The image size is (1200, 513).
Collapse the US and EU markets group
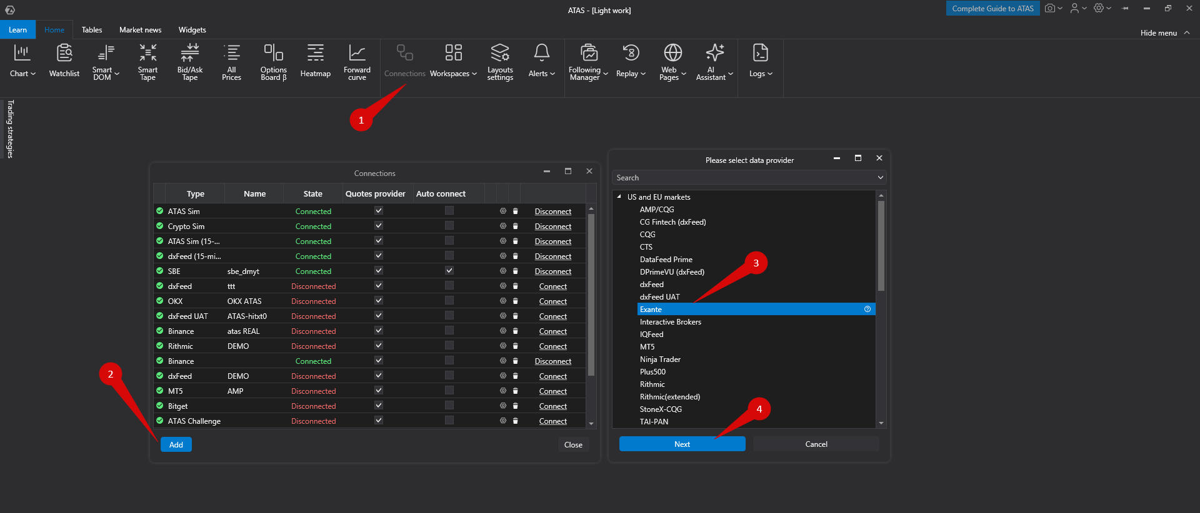point(619,197)
